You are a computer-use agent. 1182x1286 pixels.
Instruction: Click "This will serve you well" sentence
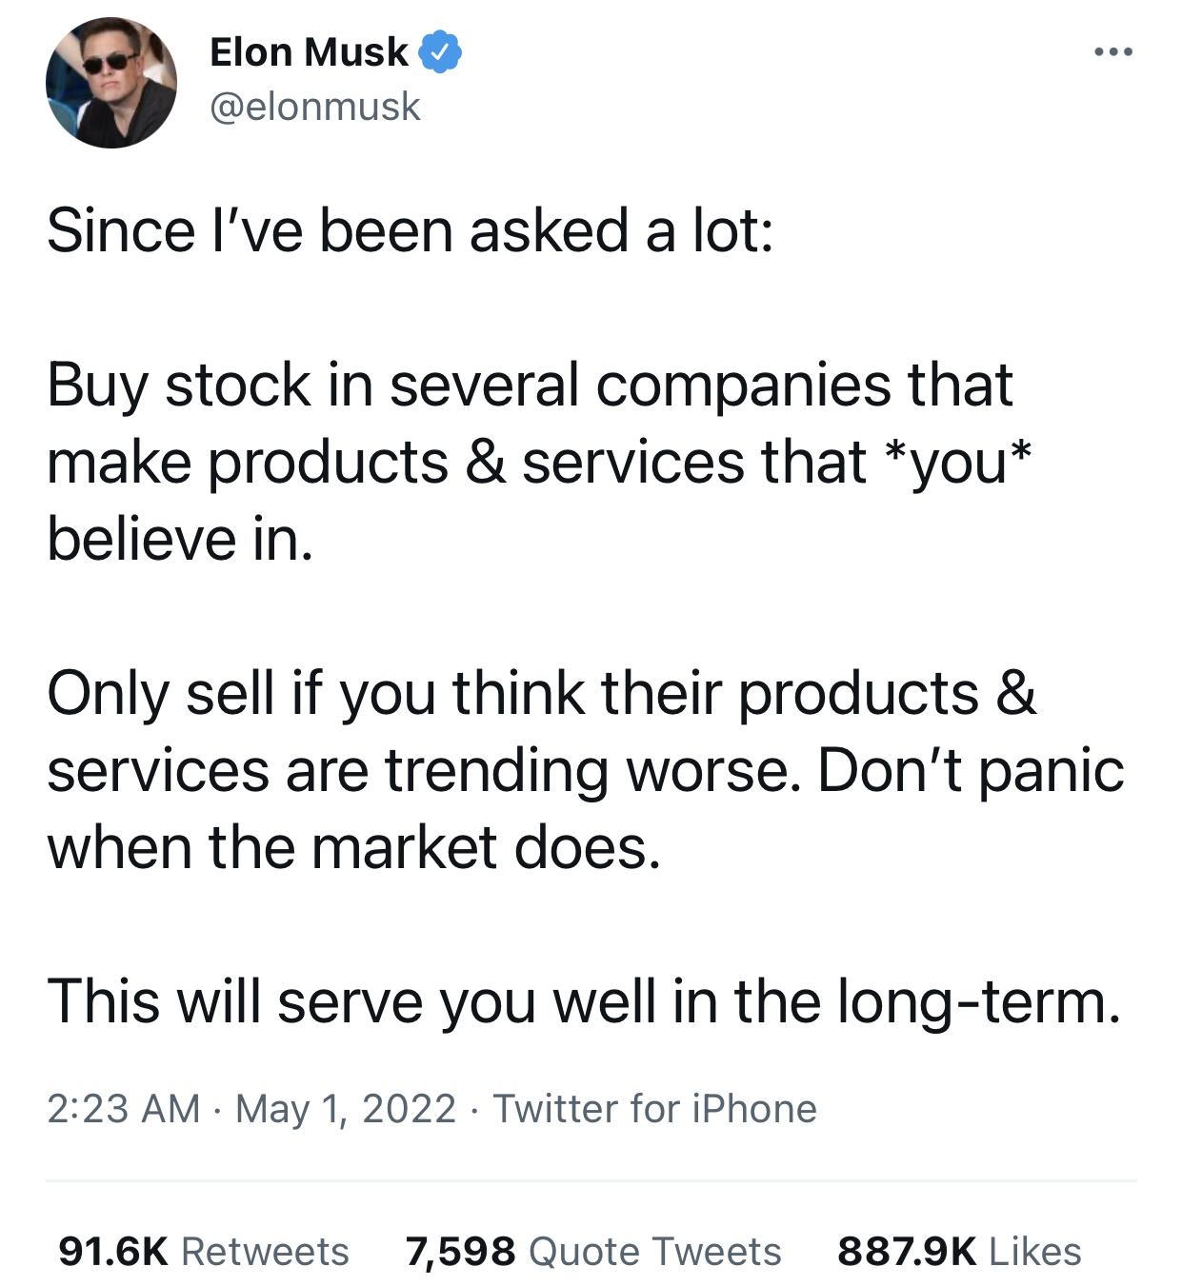pos(584,1001)
